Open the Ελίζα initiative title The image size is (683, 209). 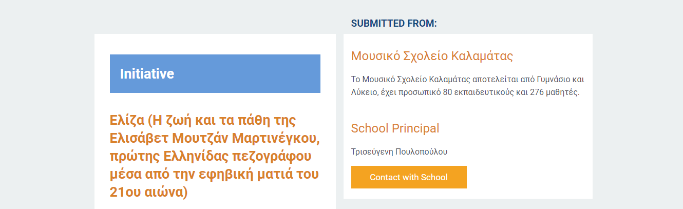215,156
